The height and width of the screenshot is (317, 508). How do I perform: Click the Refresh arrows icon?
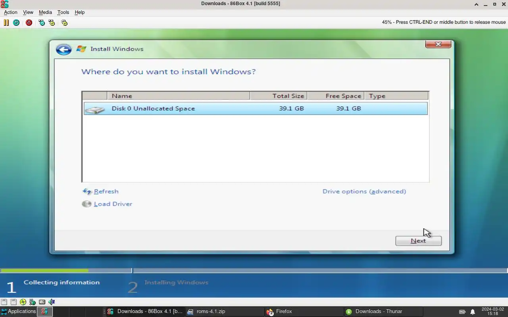[87, 191]
